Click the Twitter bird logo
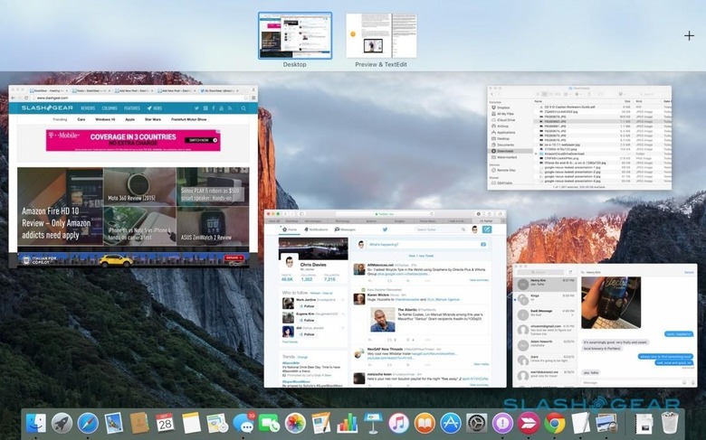The image size is (706, 440). tap(385, 229)
